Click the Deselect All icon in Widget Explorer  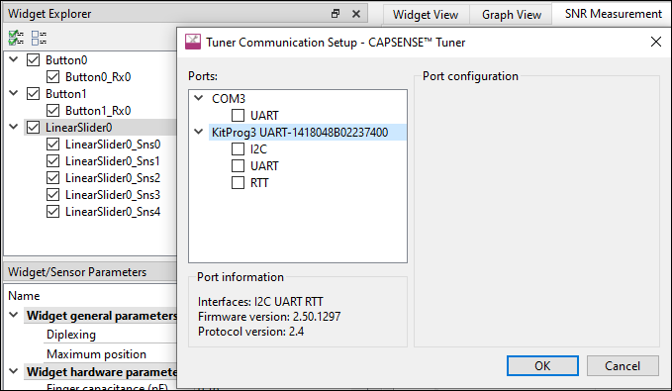coord(39,38)
